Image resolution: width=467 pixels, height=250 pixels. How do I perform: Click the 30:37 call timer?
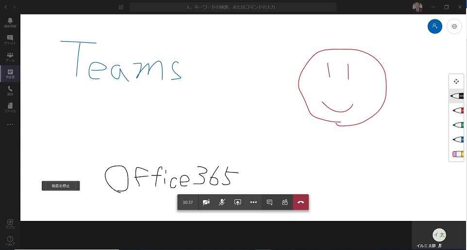point(188,202)
